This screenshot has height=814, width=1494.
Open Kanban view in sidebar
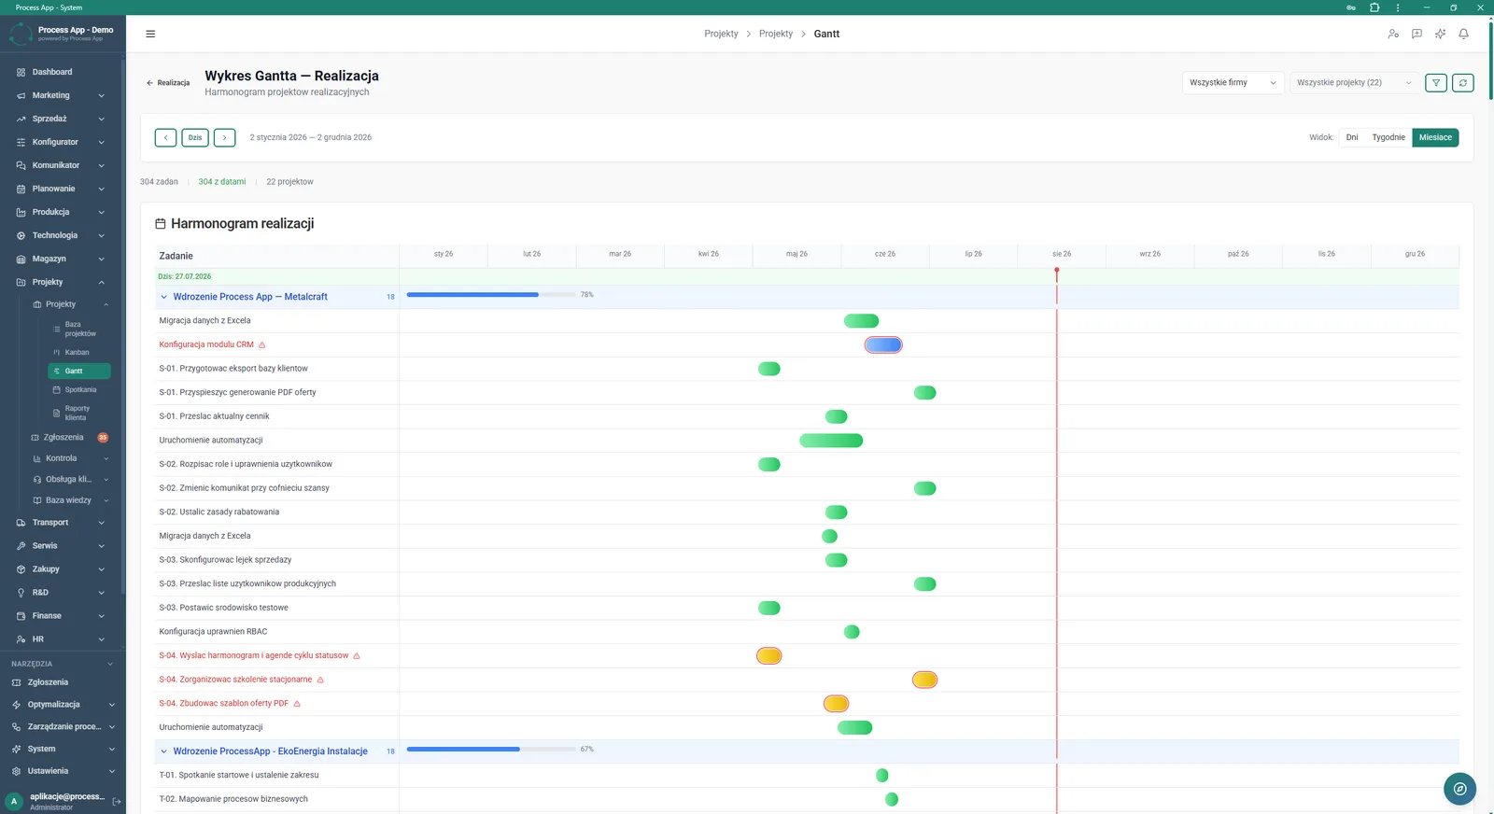(79, 353)
